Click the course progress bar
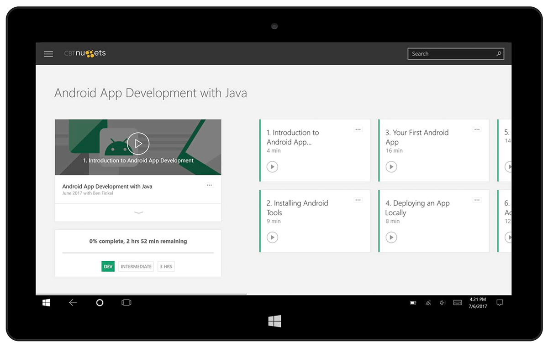Viewport: 548px width, 347px height. pyautogui.click(x=138, y=253)
